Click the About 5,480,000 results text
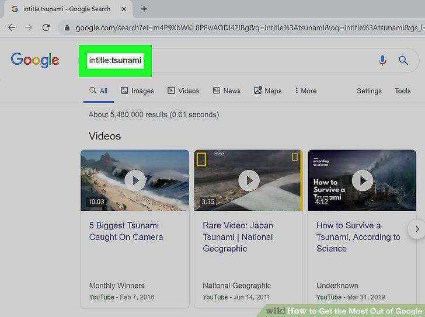This screenshot has width=425, height=317. click(x=154, y=114)
